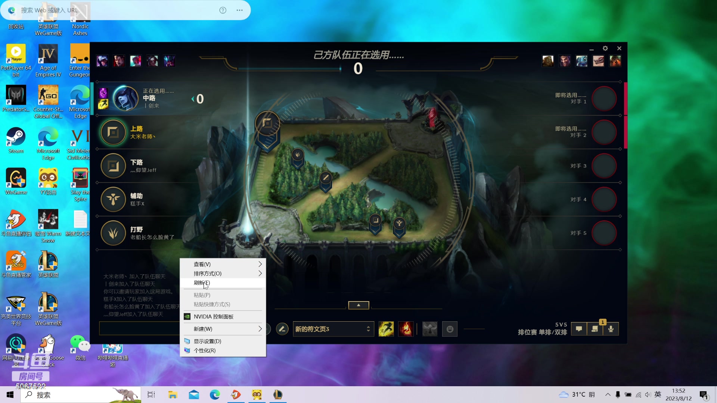Open Counter-Strike Global Offensive shortcut
Image resolution: width=717 pixels, height=403 pixels.
click(48, 102)
